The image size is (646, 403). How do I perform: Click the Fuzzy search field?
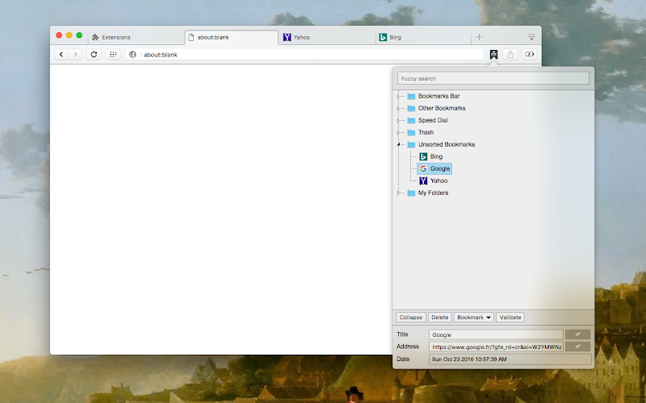tap(493, 78)
